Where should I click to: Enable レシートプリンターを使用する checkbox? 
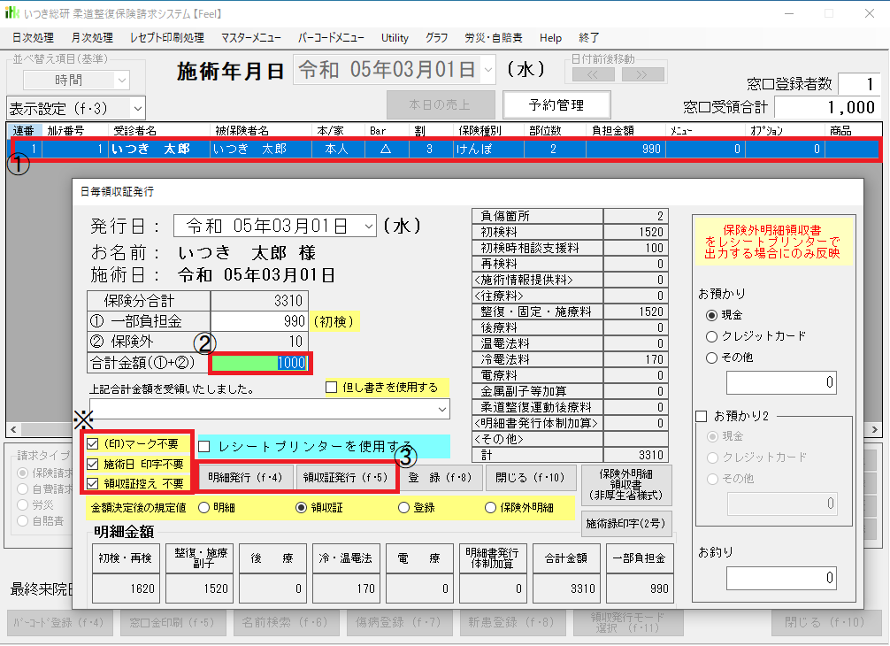click(x=204, y=446)
